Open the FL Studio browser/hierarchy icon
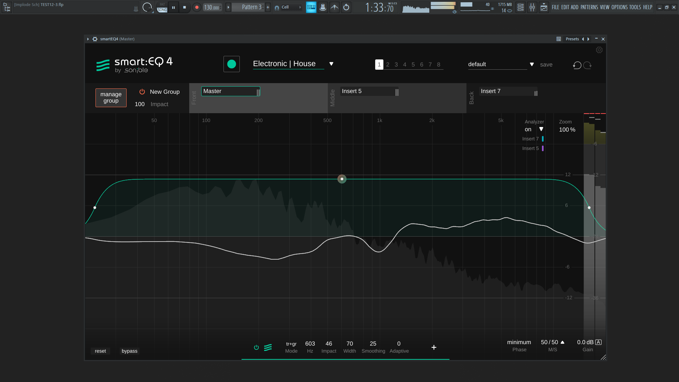The height and width of the screenshot is (382, 679). coord(7,7)
